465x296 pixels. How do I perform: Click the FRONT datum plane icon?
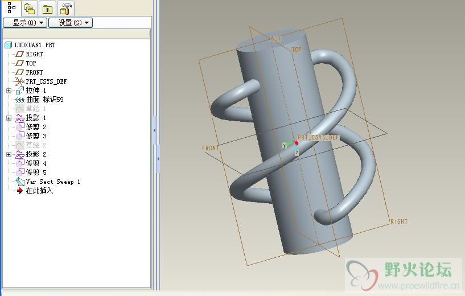tap(19, 72)
